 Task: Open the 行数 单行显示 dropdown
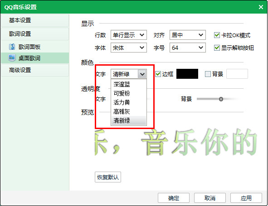[x=129, y=35]
